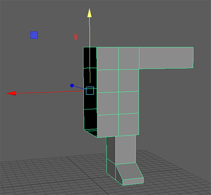
Task: Select the light gray front leg face
Action: 126,150
